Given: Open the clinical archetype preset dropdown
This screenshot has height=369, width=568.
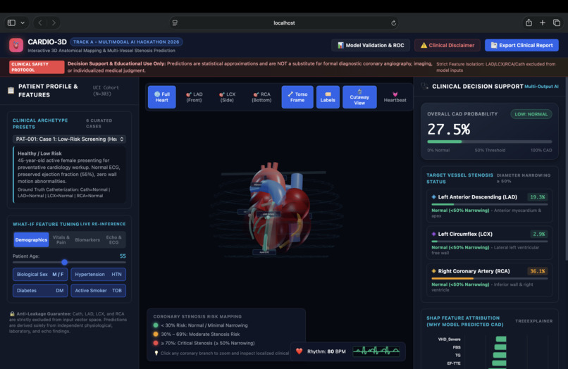Looking at the screenshot, I should coord(69,139).
